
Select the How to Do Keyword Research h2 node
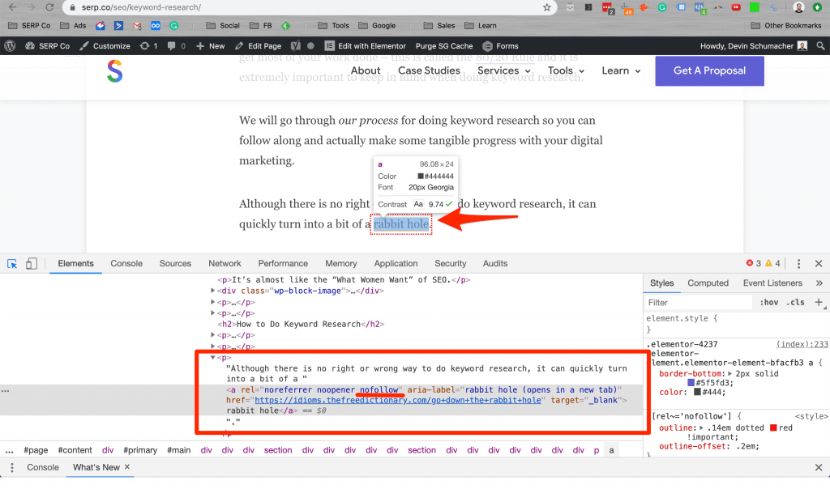point(302,324)
